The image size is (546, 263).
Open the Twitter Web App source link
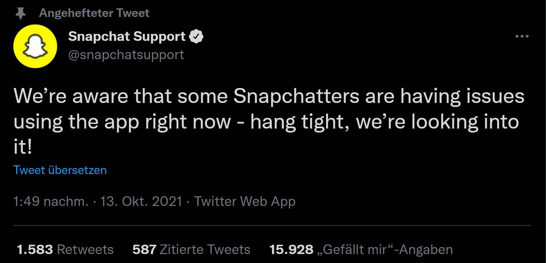click(245, 201)
